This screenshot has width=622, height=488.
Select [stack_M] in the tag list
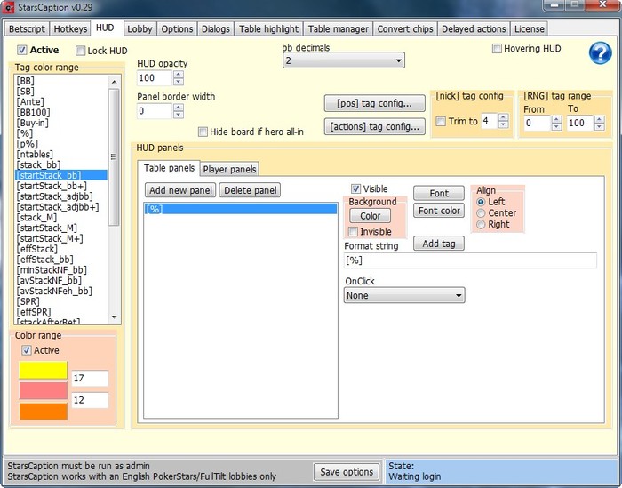[36, 218]
